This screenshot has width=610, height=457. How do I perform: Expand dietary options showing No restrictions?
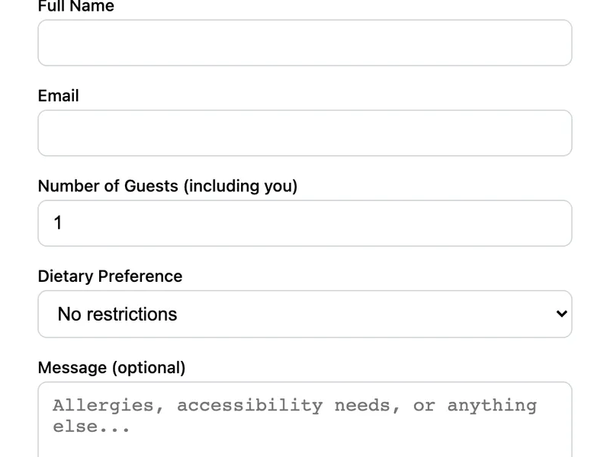305,313
